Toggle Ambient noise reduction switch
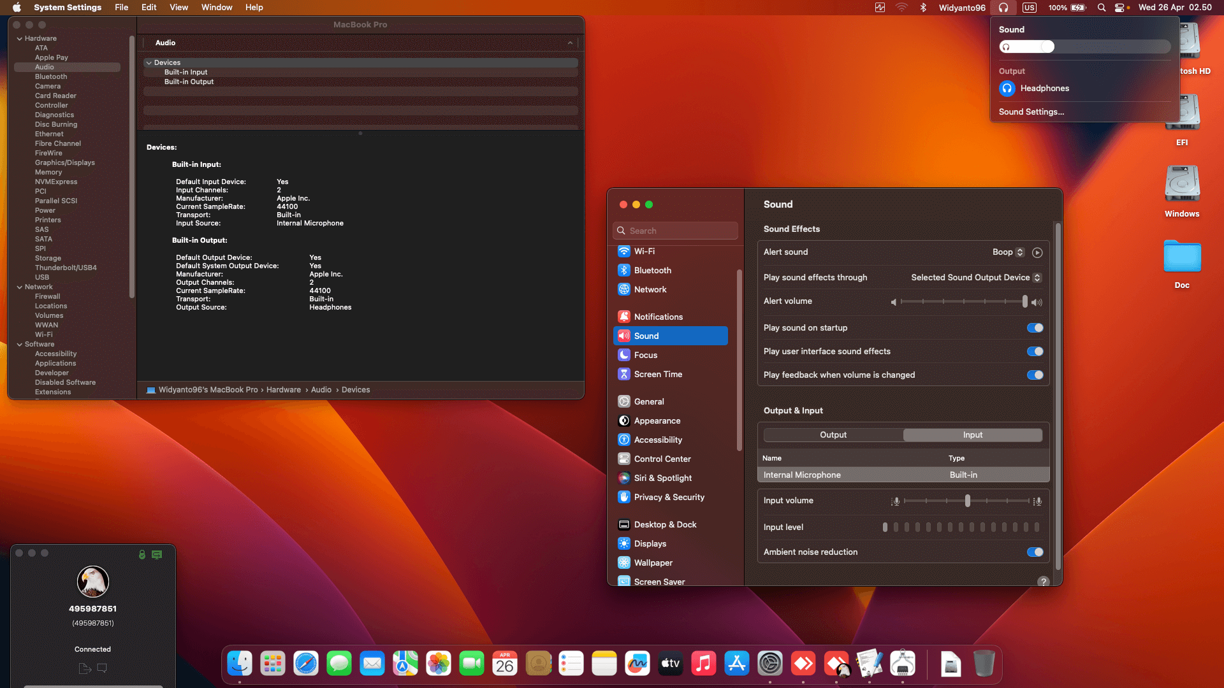The height and width of the screenshot is (688, 1224). pos(1035,552)
